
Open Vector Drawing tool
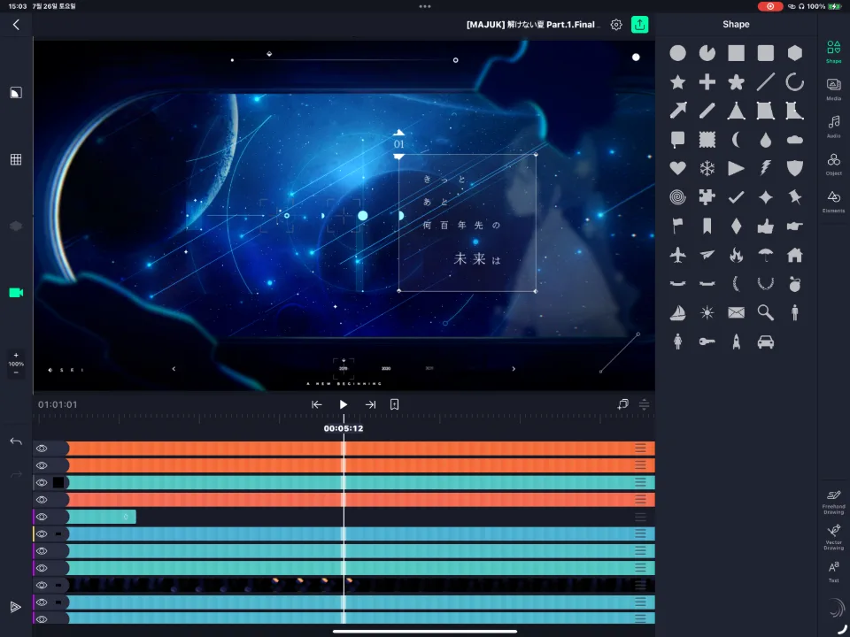point(834,537)
